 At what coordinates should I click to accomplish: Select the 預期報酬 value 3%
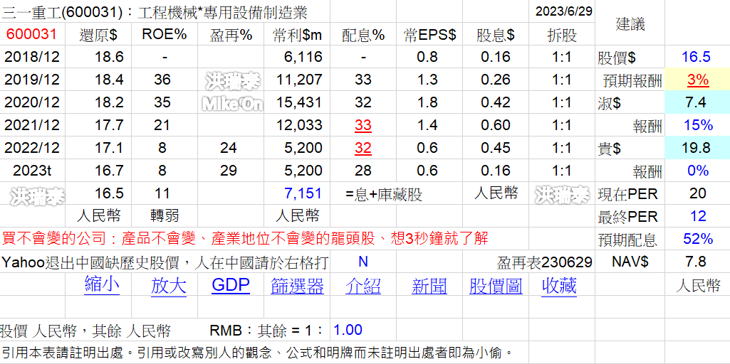[x=698, y=80]
